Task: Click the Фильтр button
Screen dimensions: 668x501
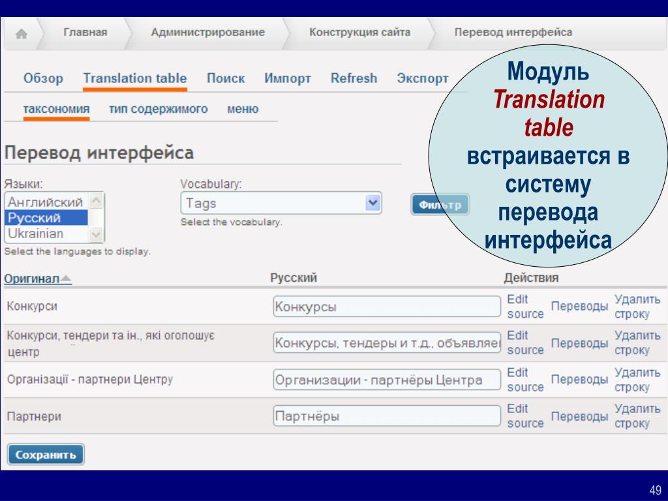Action: [x=440, y=204]
